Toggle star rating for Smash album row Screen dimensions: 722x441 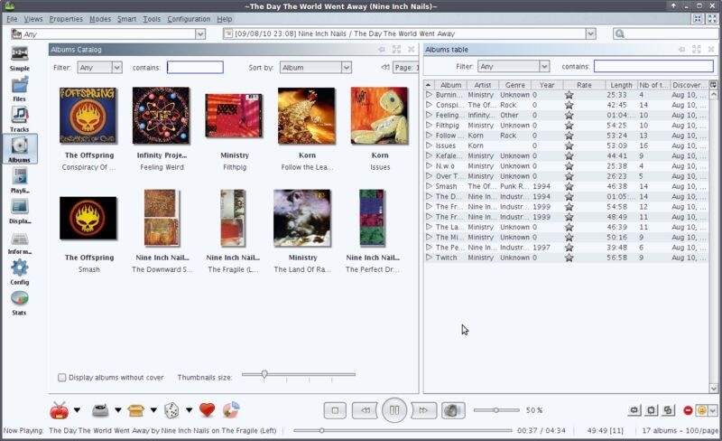click(x=569, y=186)
